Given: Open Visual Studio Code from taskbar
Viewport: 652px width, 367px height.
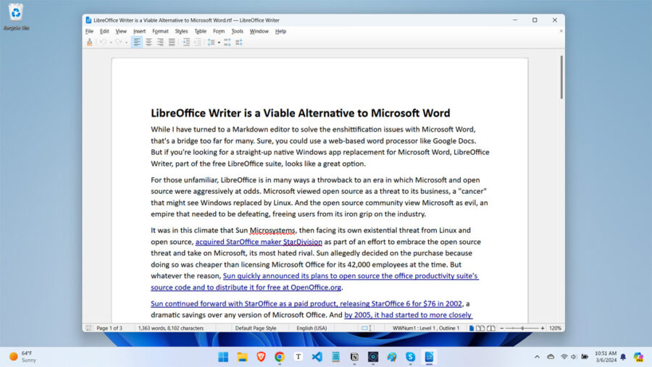Looking at the screenshot, I should click(x=317, y=357).
